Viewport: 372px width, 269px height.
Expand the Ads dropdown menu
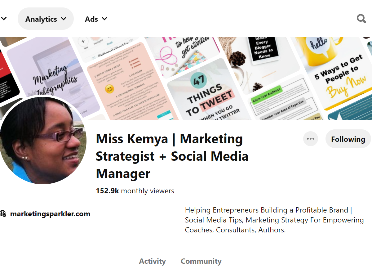[96, 19]
